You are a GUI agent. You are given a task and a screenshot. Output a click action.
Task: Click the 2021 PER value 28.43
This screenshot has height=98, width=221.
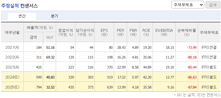click(121, 48)
